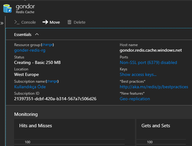Open Non-SSL port (6379) disabled settings
The width and height of the screenshot is (192, 146).
(x=148, y=62)
